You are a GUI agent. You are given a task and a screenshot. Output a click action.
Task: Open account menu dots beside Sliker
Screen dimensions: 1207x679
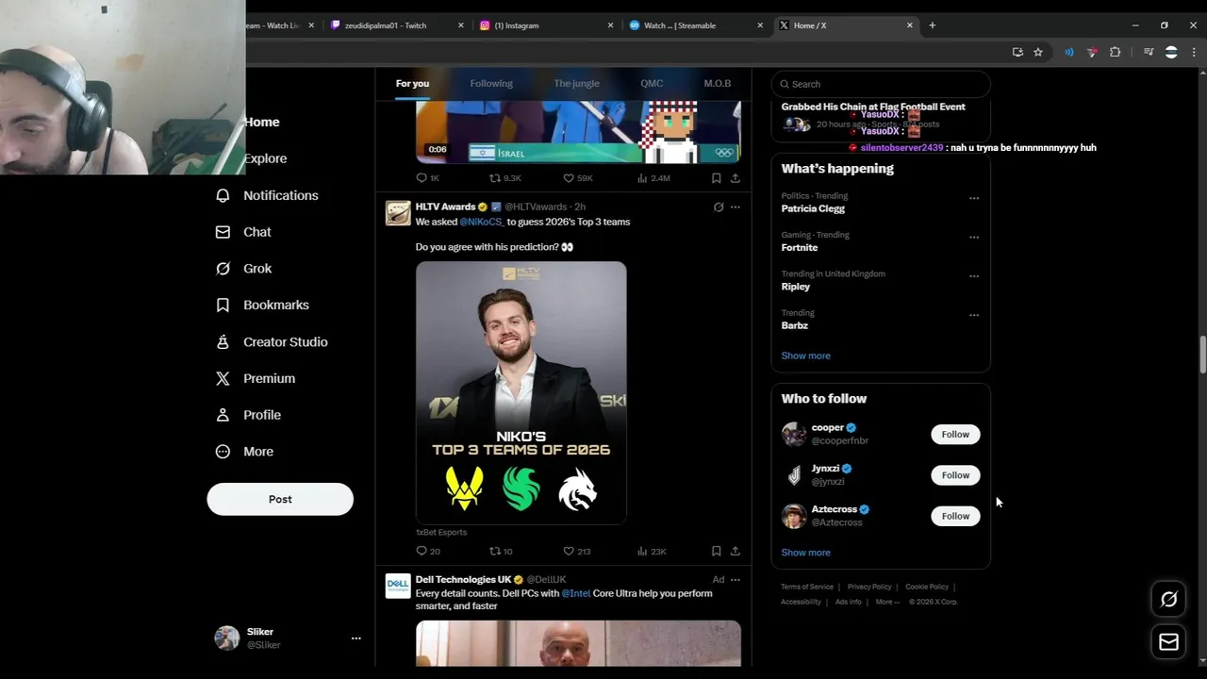click(355, 638)
